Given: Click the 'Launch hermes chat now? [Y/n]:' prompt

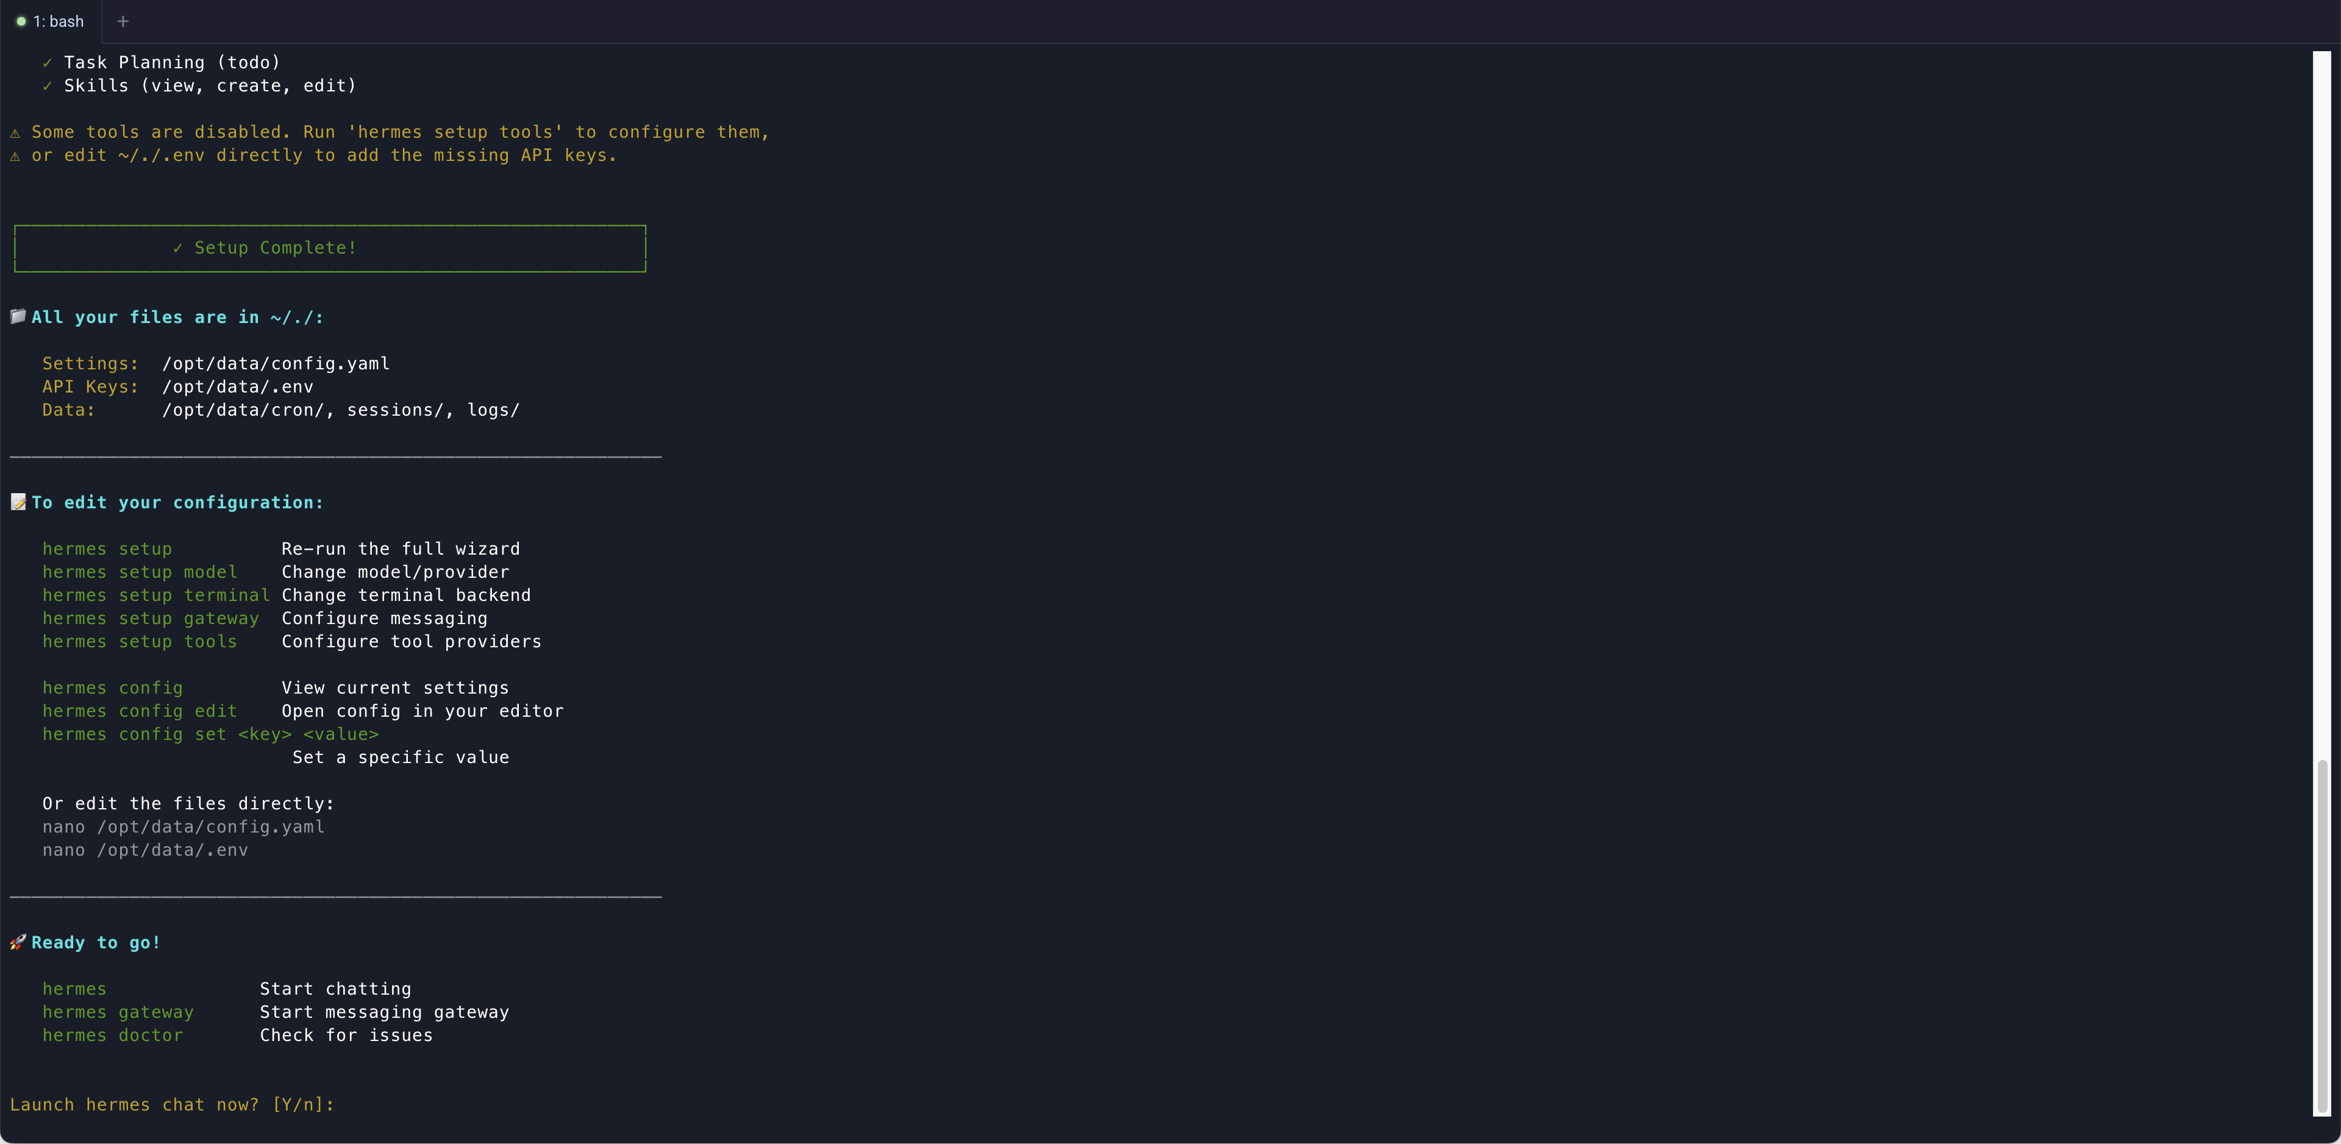Looking at the screenshot, I should tap(172, 1104).
